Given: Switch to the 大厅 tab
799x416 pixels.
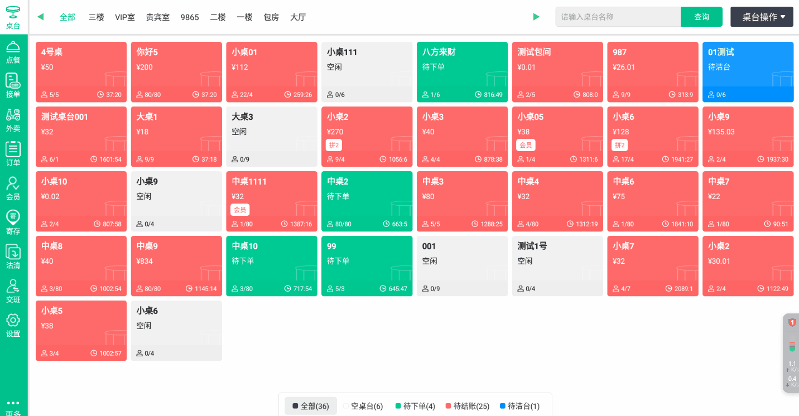Looking at the screenshot, I should point(297,17).
